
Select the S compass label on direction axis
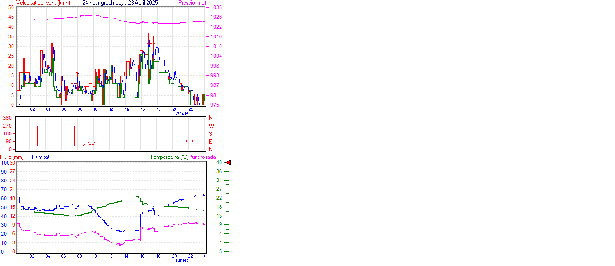click(210, 133)
